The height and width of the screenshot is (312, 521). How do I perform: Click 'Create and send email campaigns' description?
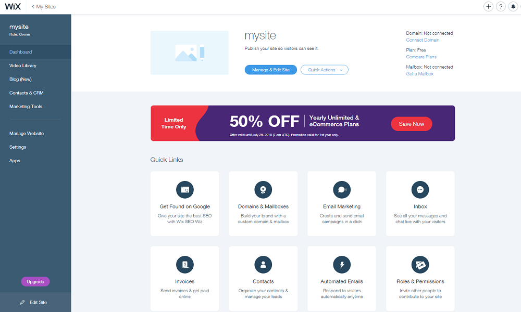(x=342, y=219)
